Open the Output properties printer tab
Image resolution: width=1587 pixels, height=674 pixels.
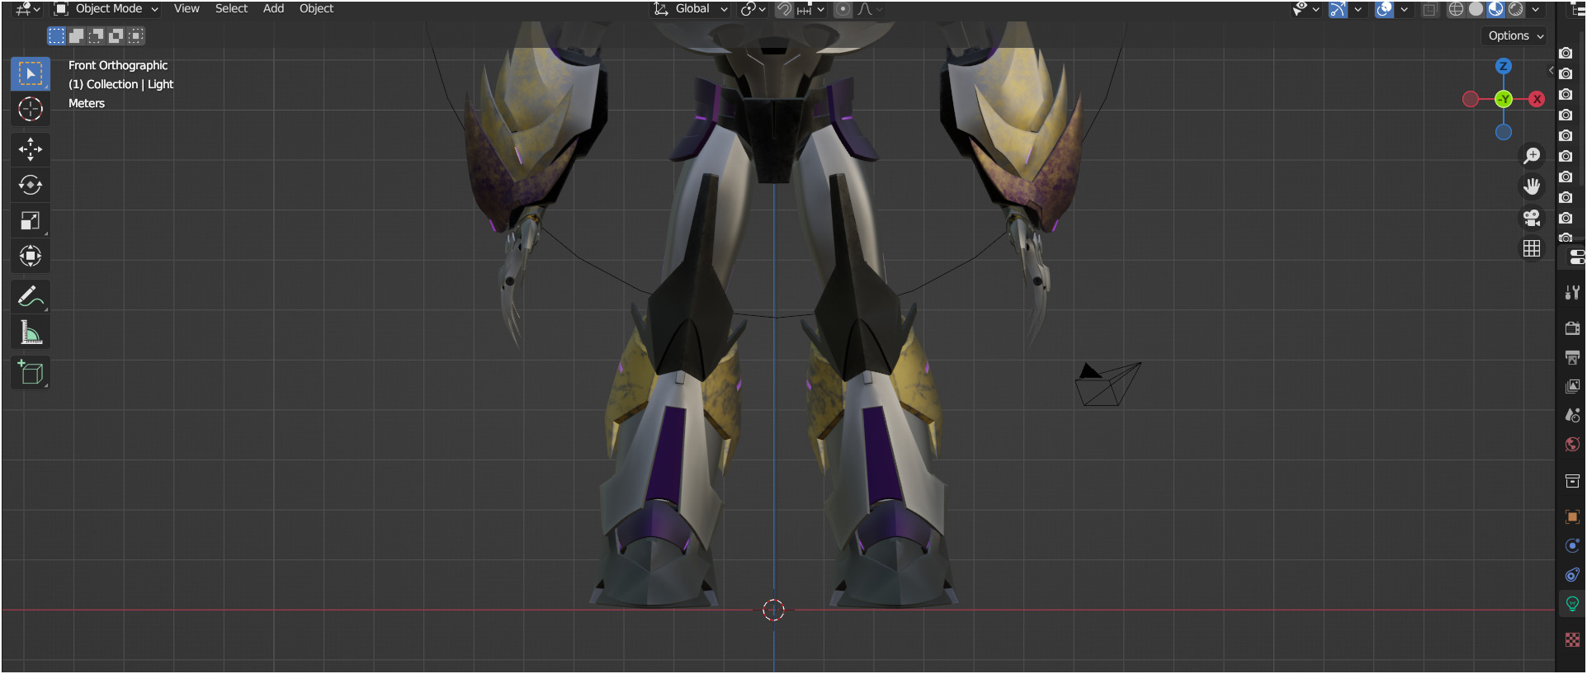(x=1572, y=357)
